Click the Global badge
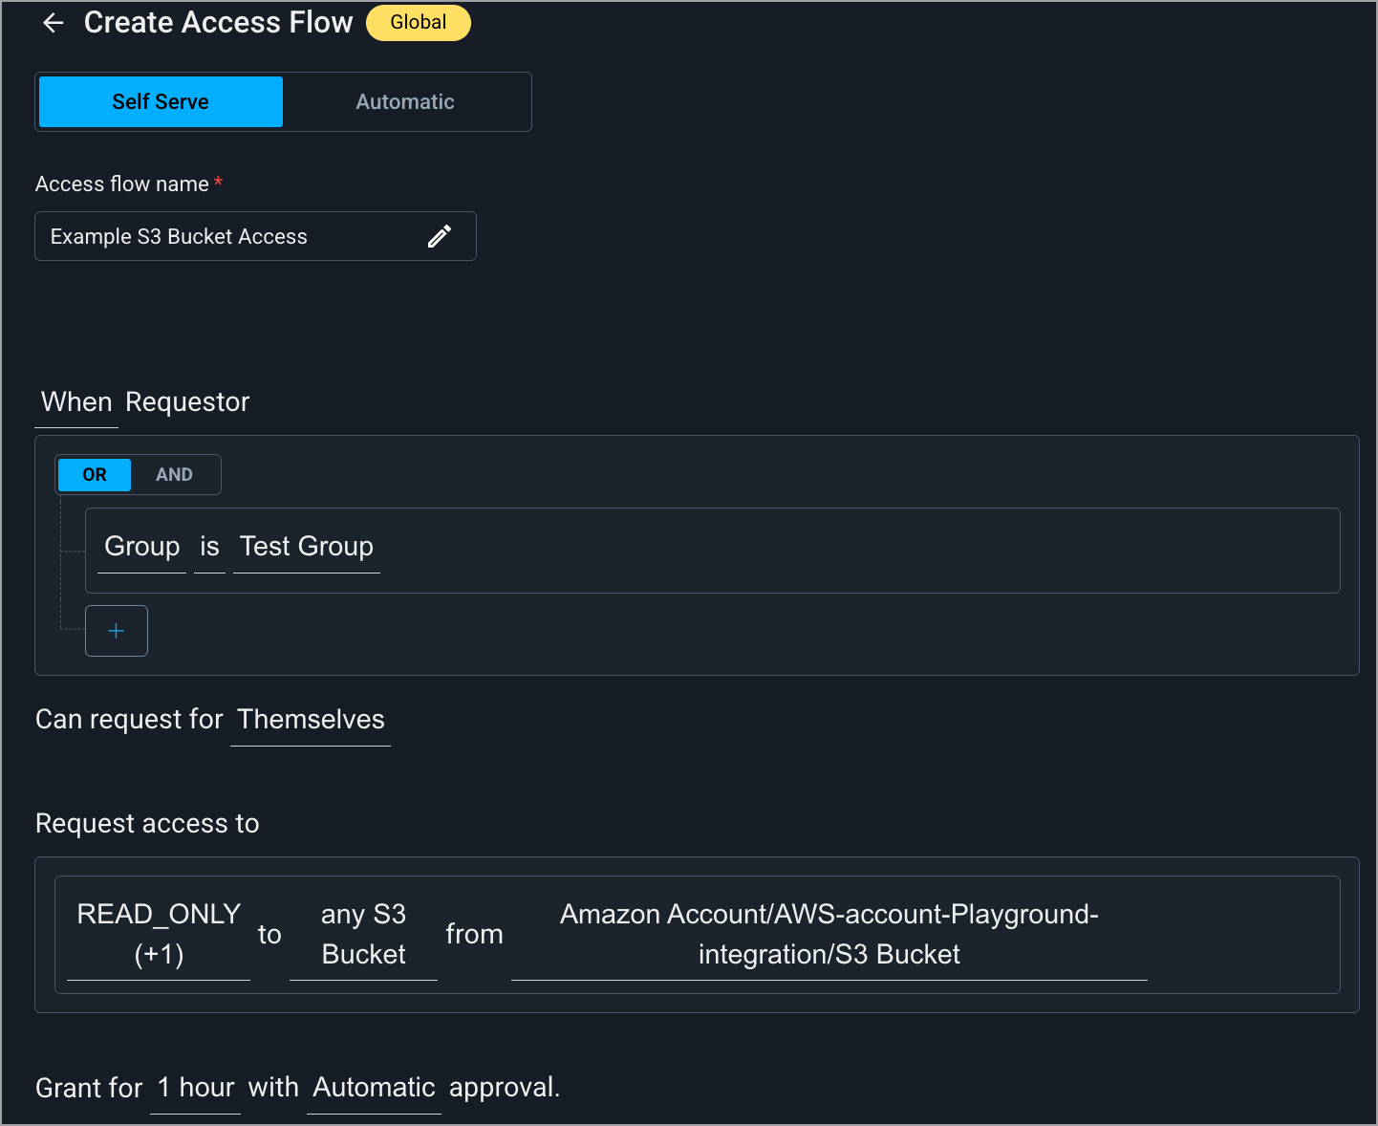Screen dimensions: 1378x1126 [418, 23]
